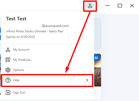This screenshot has height=101, width=139.
Task: Click the Help question mark icon
Action: (8, 80)
